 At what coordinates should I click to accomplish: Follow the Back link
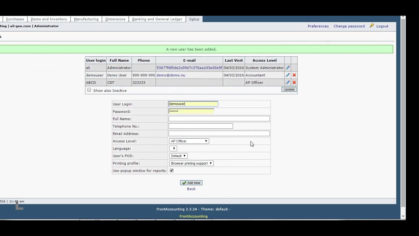pos(191,189)
